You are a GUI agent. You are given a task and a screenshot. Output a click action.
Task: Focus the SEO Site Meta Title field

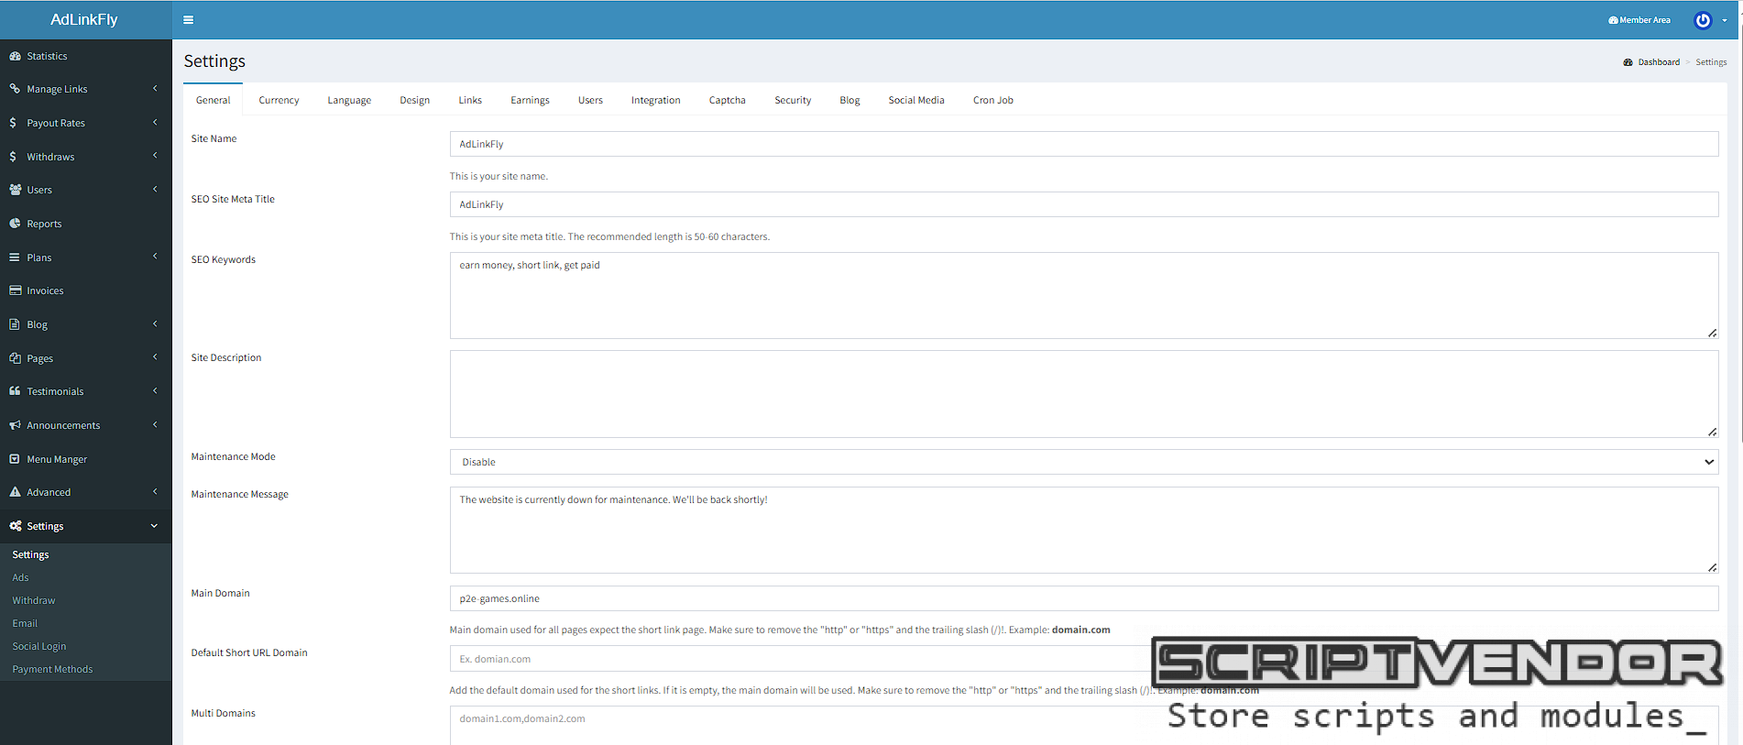point(1084,204)
